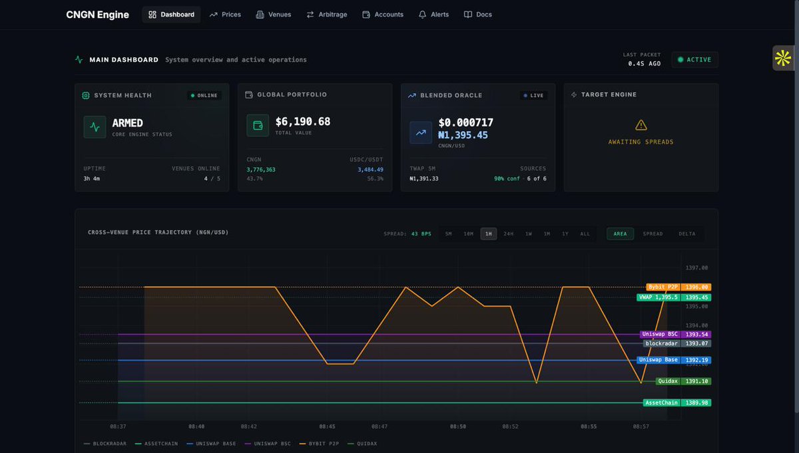
Task: Switch chart range to 24H
Action: [x=509, y=234]
